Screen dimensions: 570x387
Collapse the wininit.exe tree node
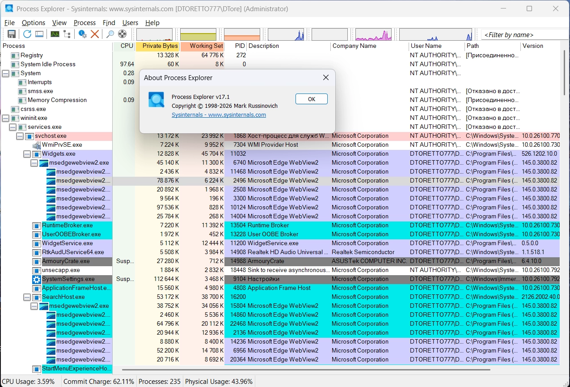[x=6, y=118]
